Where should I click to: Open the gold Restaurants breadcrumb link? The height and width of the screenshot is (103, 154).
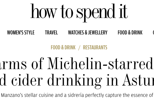[95, 48]
